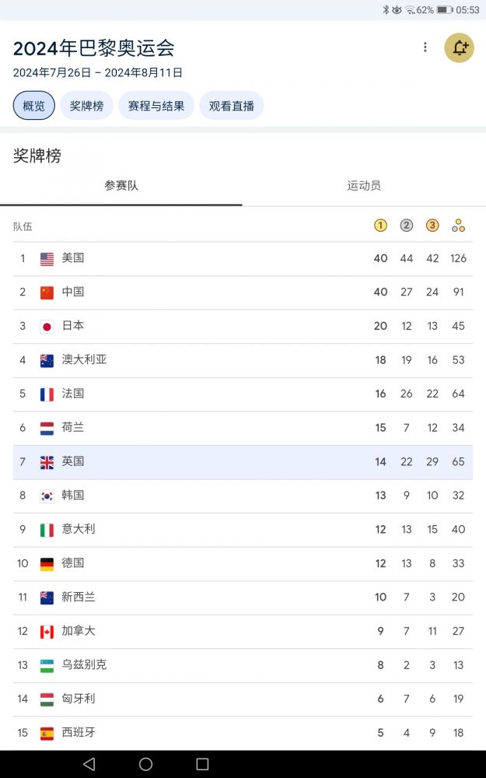Tap the bronze medal column icon
The image size is (486, 778).
click(432, 226)
